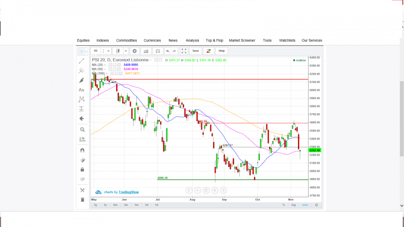This screenshot has width=404, height=227.
Task: Expand MA (100) indicator menu
Action: click(107, 74)
